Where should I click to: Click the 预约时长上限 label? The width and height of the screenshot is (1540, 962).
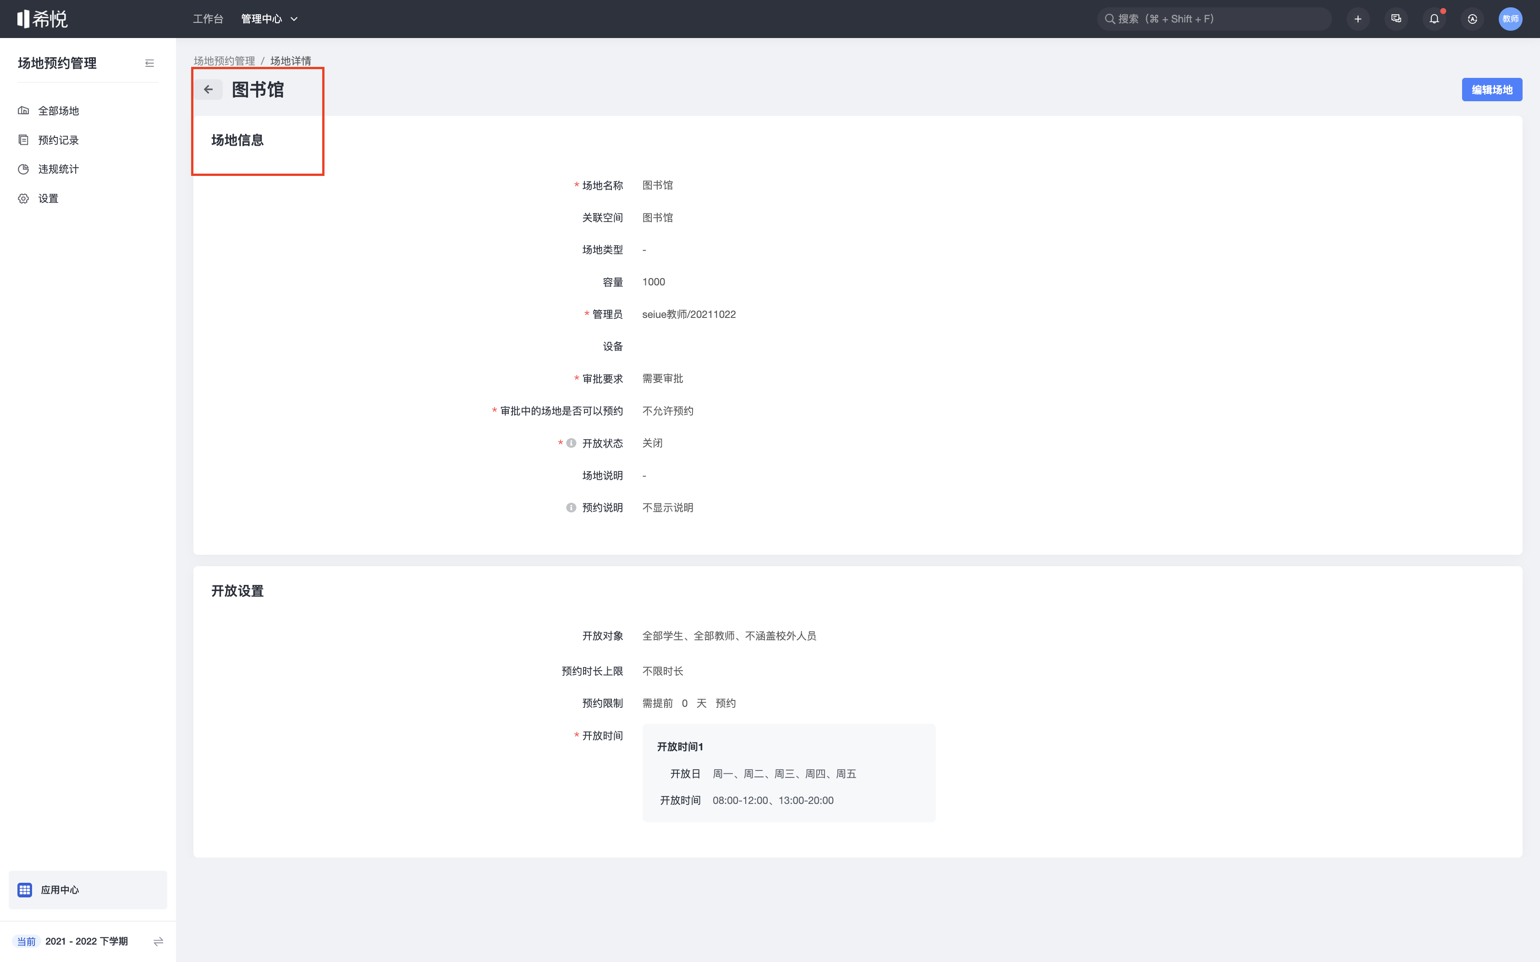click(593, 671)
